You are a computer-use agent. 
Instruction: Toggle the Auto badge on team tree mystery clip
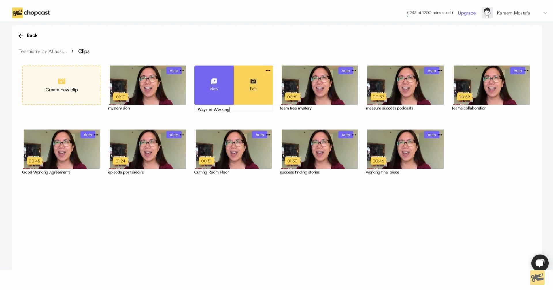click(346, 70)
